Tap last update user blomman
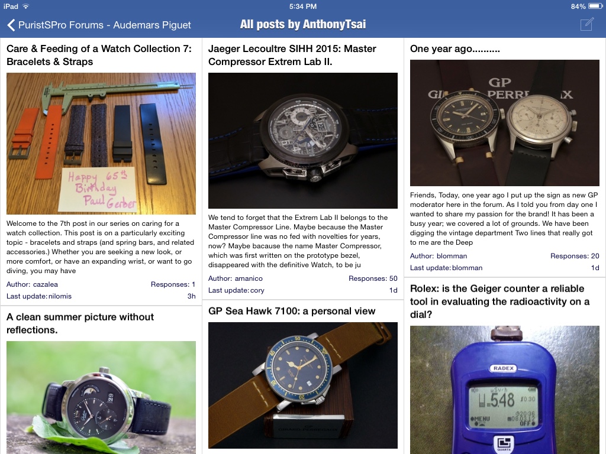The image size is (606, 454). [468, 268]
